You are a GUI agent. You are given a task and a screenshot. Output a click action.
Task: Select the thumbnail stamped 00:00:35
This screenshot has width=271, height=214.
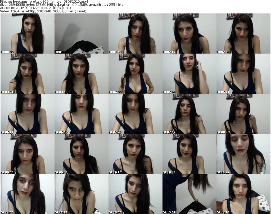pyautogui.click(x=28, y=34)
